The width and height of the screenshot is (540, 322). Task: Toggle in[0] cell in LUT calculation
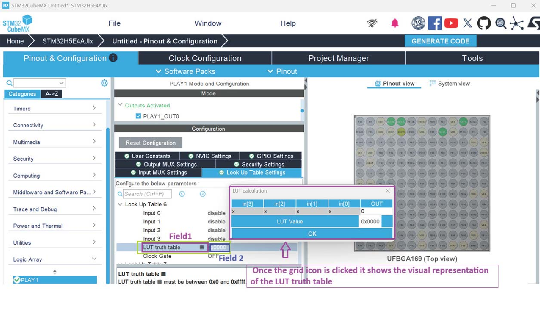344,211
